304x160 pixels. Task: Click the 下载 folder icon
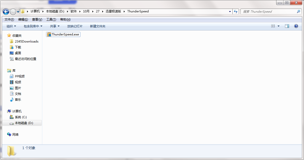[12, 47]
